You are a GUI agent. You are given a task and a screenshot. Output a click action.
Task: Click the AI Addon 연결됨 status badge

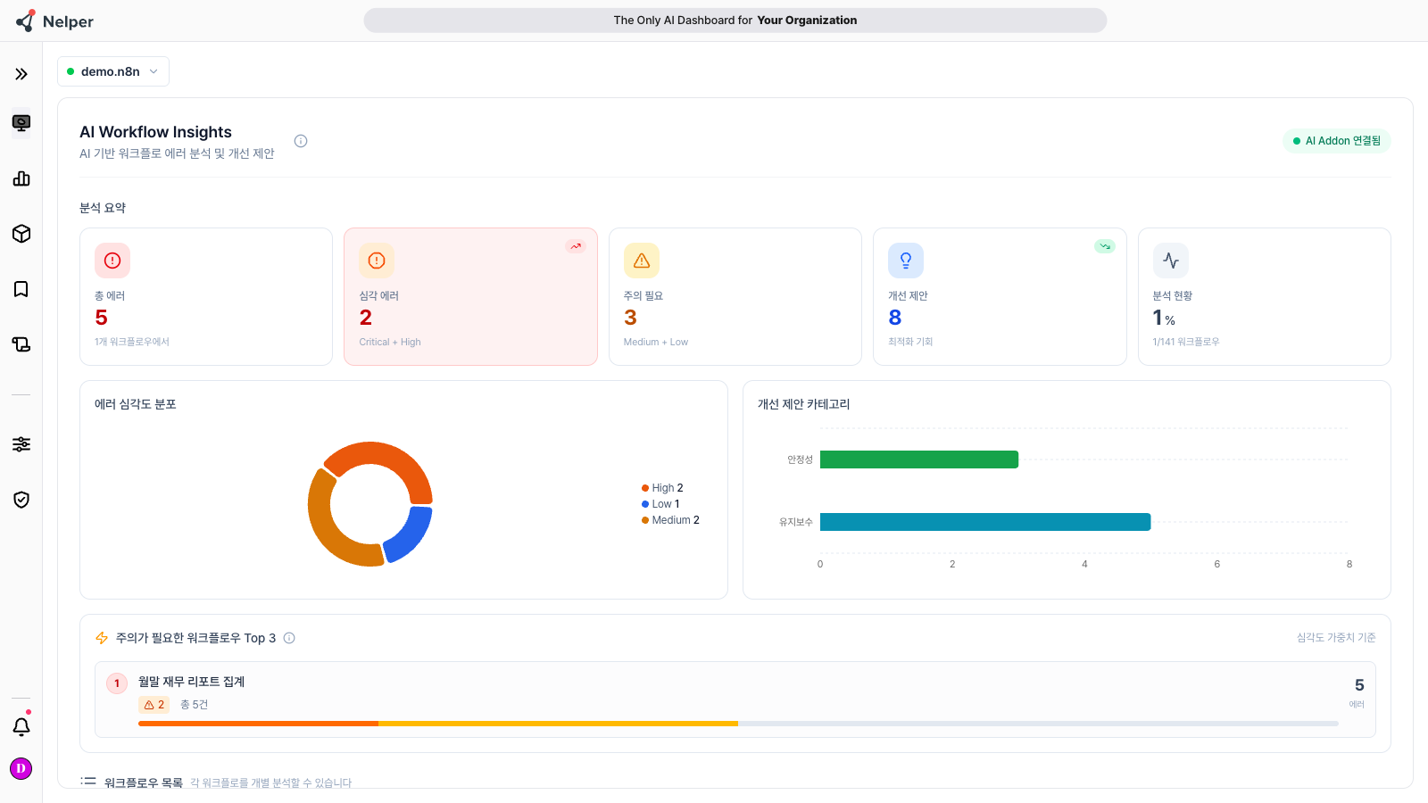[1337, 141]
